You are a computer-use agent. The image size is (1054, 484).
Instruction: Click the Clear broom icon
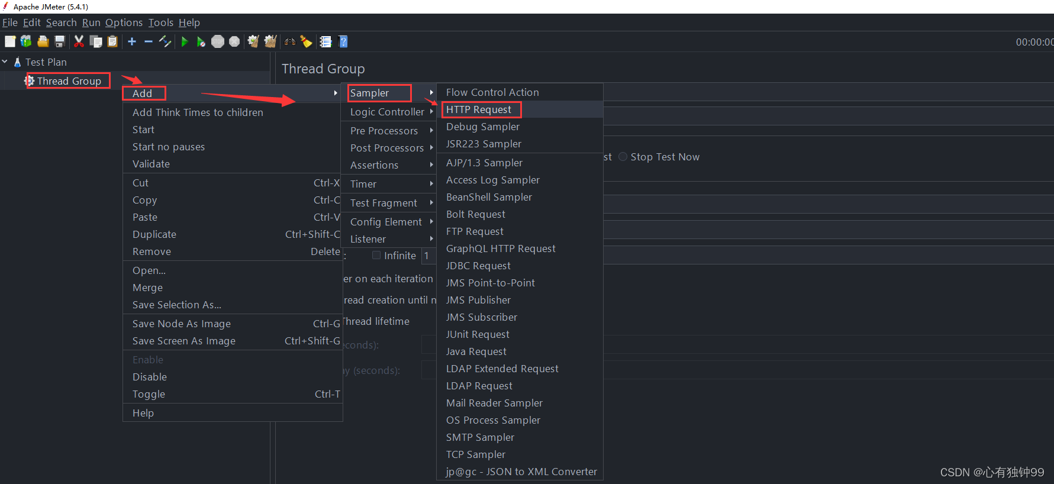click(253, 41)
